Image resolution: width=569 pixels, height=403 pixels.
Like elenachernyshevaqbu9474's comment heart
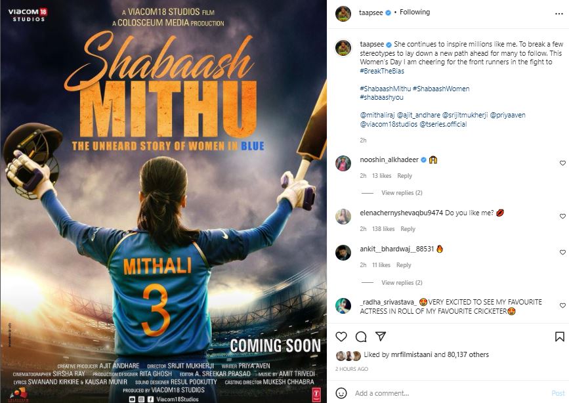click(x=562, y=216)
